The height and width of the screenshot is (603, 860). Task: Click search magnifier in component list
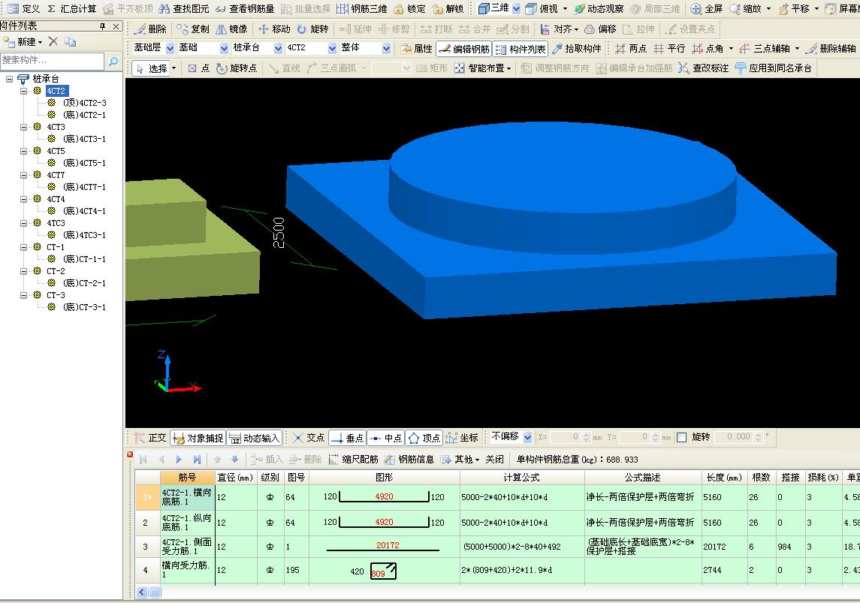click(113, 62)
